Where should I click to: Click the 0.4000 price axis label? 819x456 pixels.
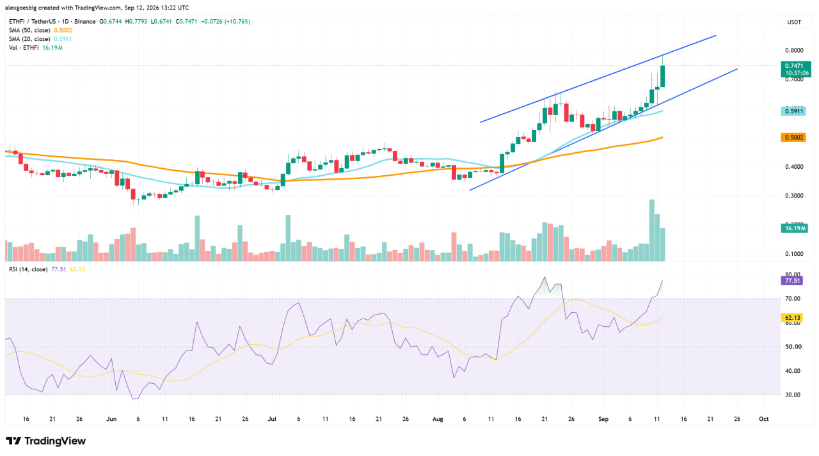point(793,167)
